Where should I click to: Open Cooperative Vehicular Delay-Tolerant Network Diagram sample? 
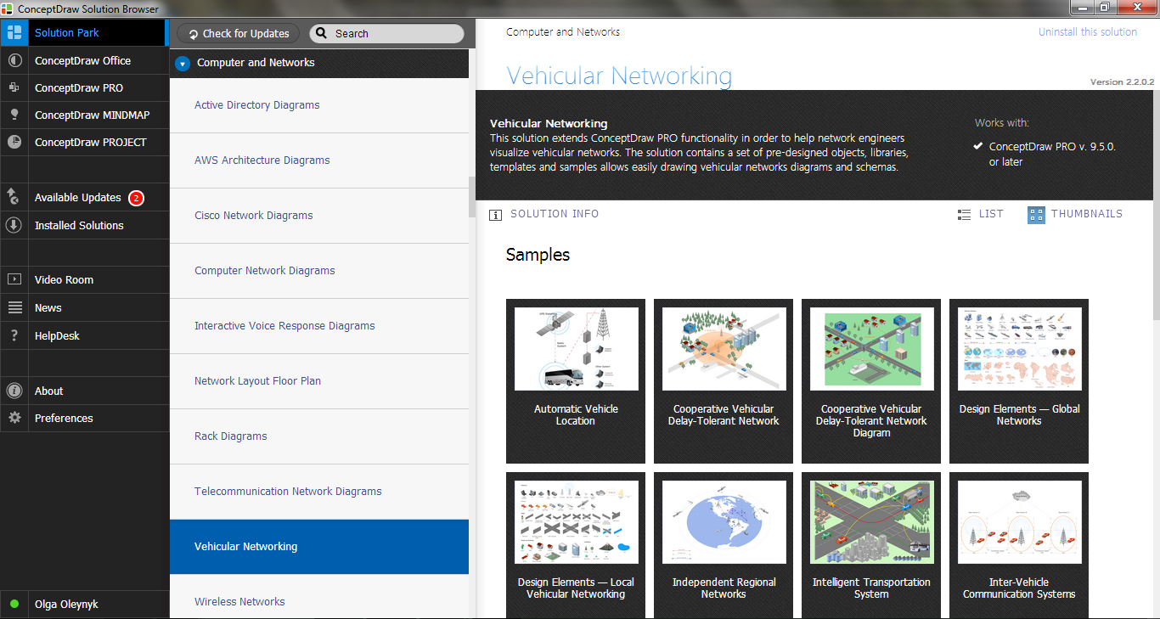[871, 381]
